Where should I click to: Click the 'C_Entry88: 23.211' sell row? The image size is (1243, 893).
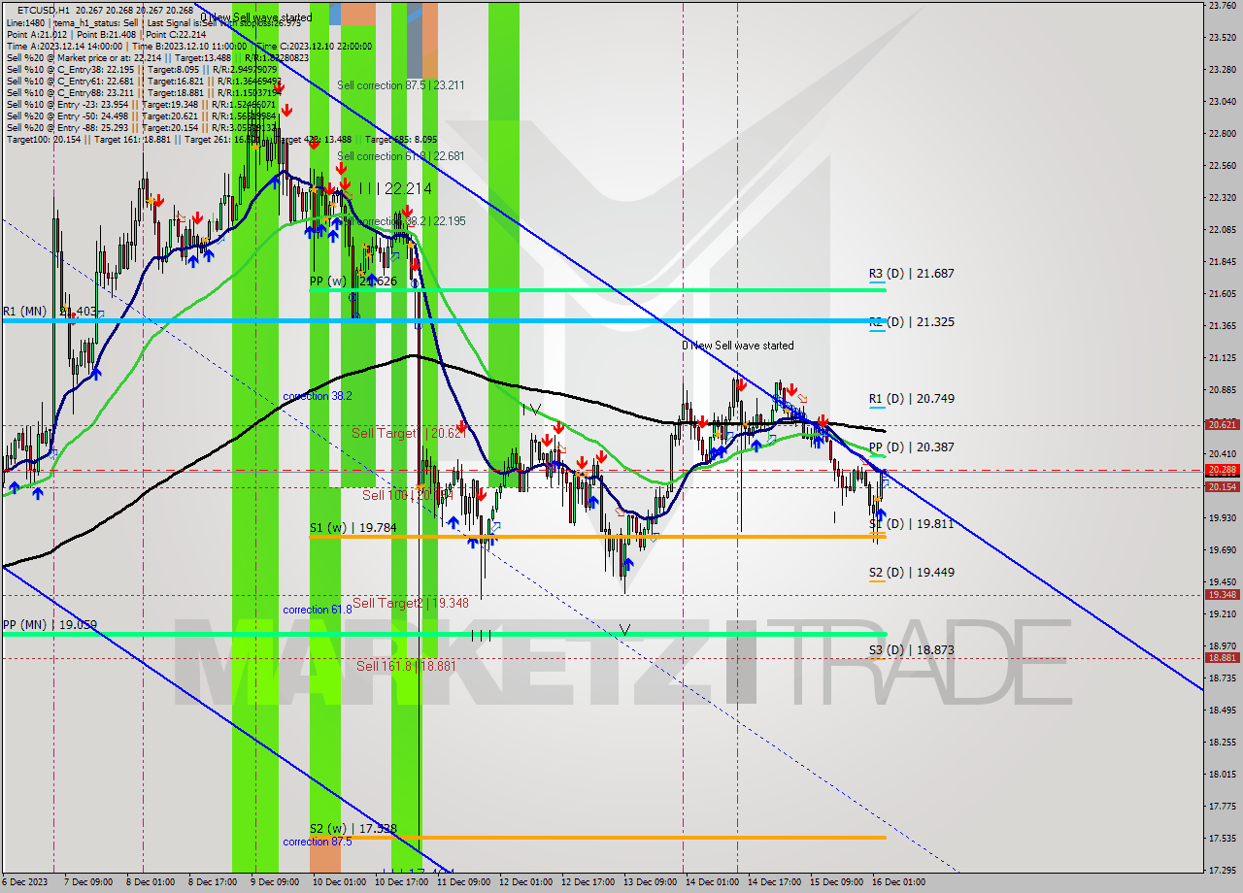click(142, 92)
